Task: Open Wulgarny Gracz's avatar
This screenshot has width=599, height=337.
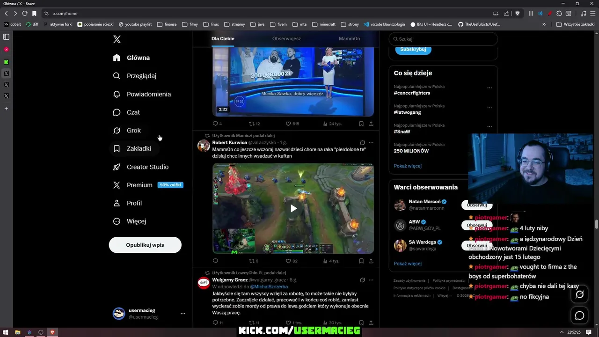Action: point(204,283)
